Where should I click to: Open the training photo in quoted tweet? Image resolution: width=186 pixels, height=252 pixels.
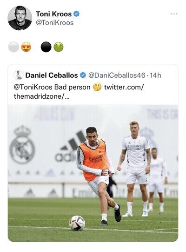[93, 173]
